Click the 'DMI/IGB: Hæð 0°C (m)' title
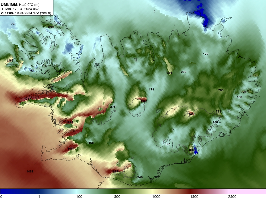 pos(20,5)
